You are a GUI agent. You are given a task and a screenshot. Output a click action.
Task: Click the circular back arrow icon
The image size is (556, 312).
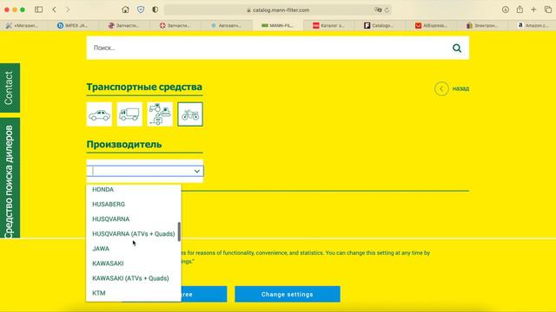tap(441, 88)
